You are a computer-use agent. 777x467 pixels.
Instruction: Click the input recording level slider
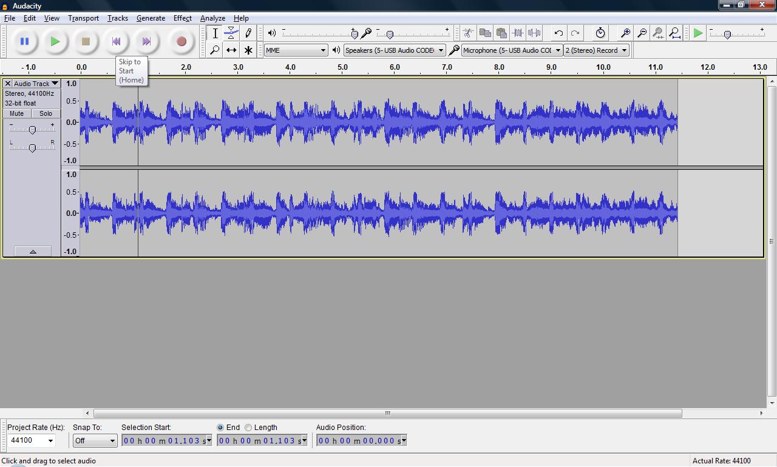413,33
